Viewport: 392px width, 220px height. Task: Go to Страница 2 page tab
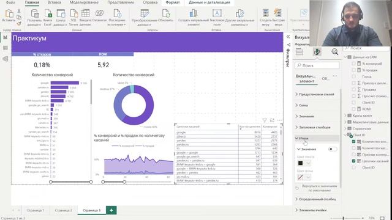click(63, 210)
